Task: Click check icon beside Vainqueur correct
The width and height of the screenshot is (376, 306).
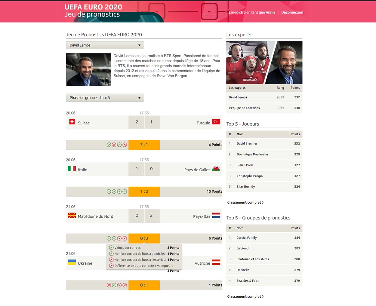Action: [111, 248]
